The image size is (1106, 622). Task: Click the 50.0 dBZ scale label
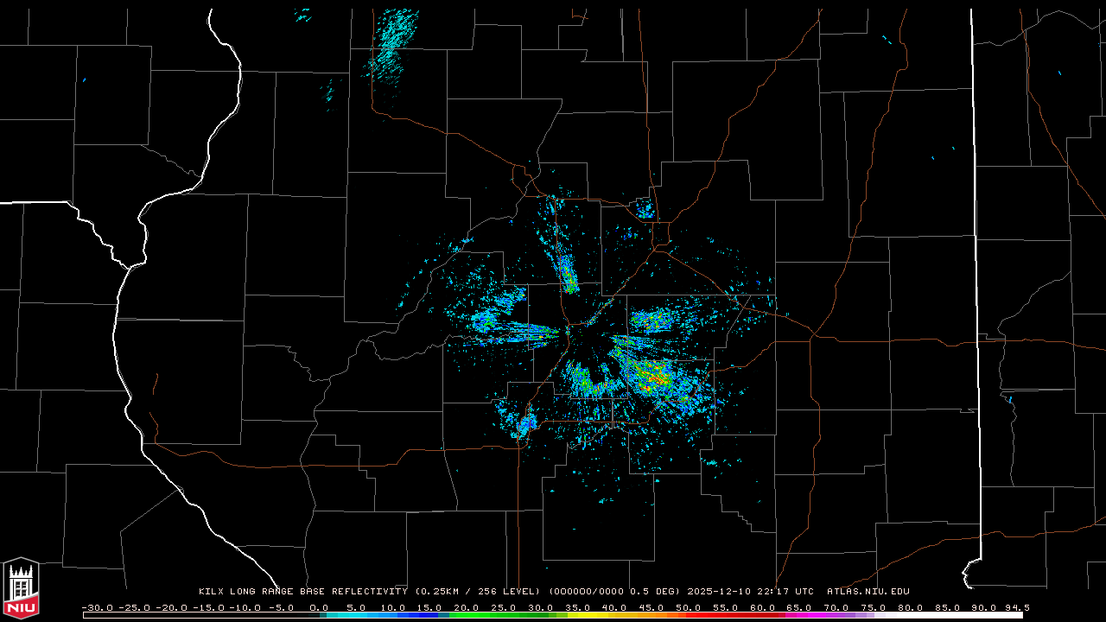tap(689, 607)
